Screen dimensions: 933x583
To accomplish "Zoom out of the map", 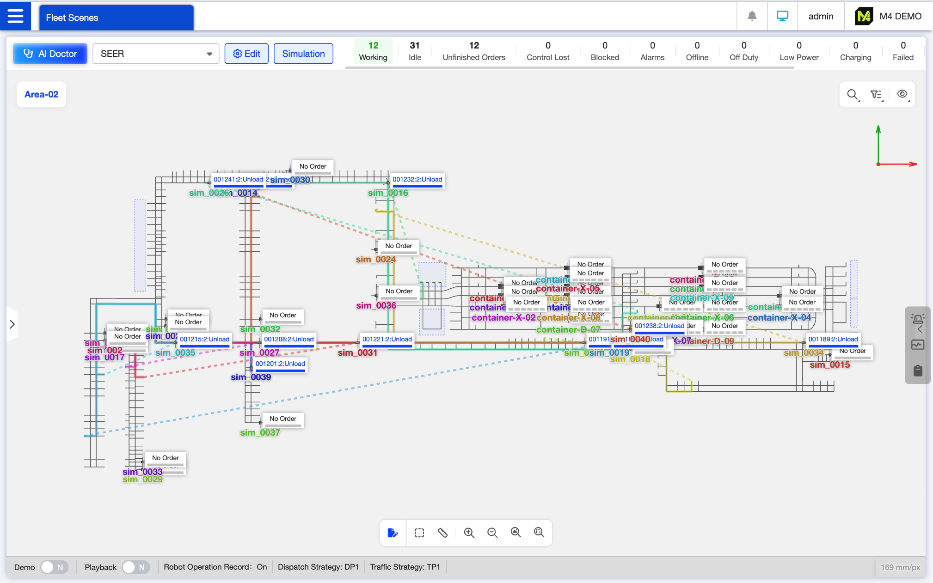I will [492, 533].
